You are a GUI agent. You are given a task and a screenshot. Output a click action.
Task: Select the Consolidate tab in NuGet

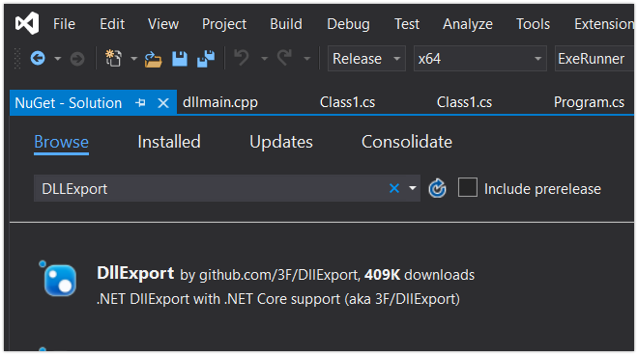click(407, 142)
